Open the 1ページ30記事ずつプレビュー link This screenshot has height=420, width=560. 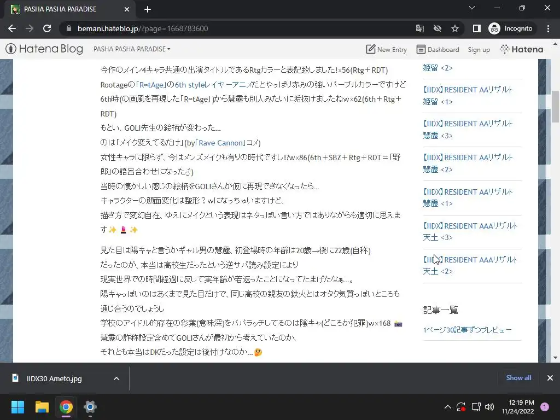(467, 330)
